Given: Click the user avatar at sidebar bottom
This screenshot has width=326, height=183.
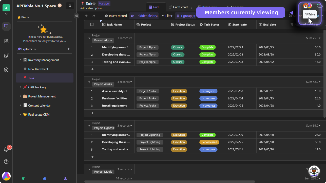Looking at the screenshot, I should tap(6, 176).
